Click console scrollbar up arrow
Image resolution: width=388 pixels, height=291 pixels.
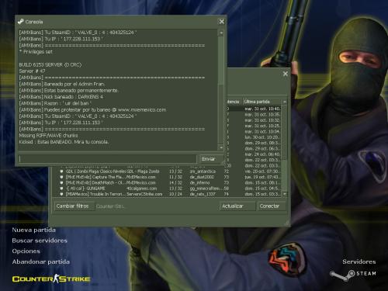[x=221, y=33]
